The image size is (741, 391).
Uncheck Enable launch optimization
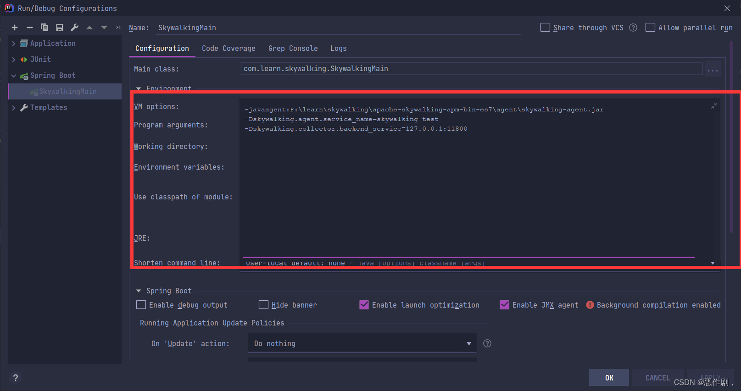364,305
